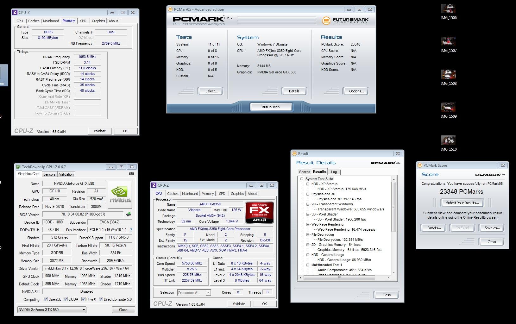Collapse the File Decryption node

click(x=308, y=234)
